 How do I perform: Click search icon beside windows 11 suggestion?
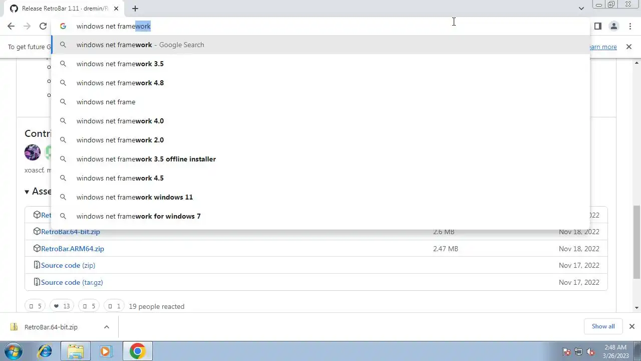pos(63,197)
